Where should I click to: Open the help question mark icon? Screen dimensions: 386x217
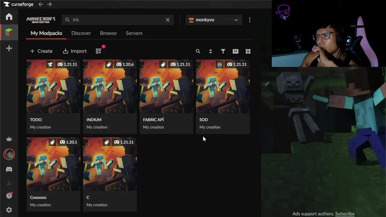(9, 196)
